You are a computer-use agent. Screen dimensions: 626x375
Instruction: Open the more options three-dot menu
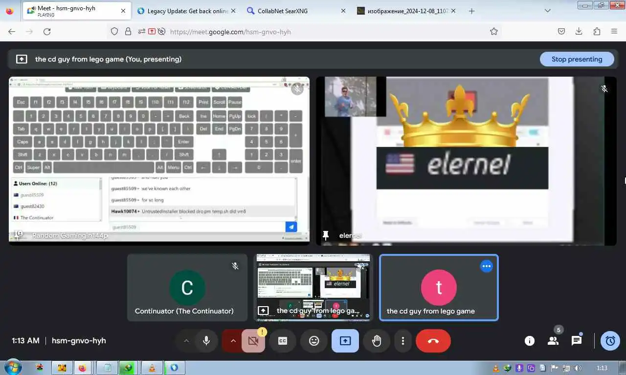(x=403, y=341)
